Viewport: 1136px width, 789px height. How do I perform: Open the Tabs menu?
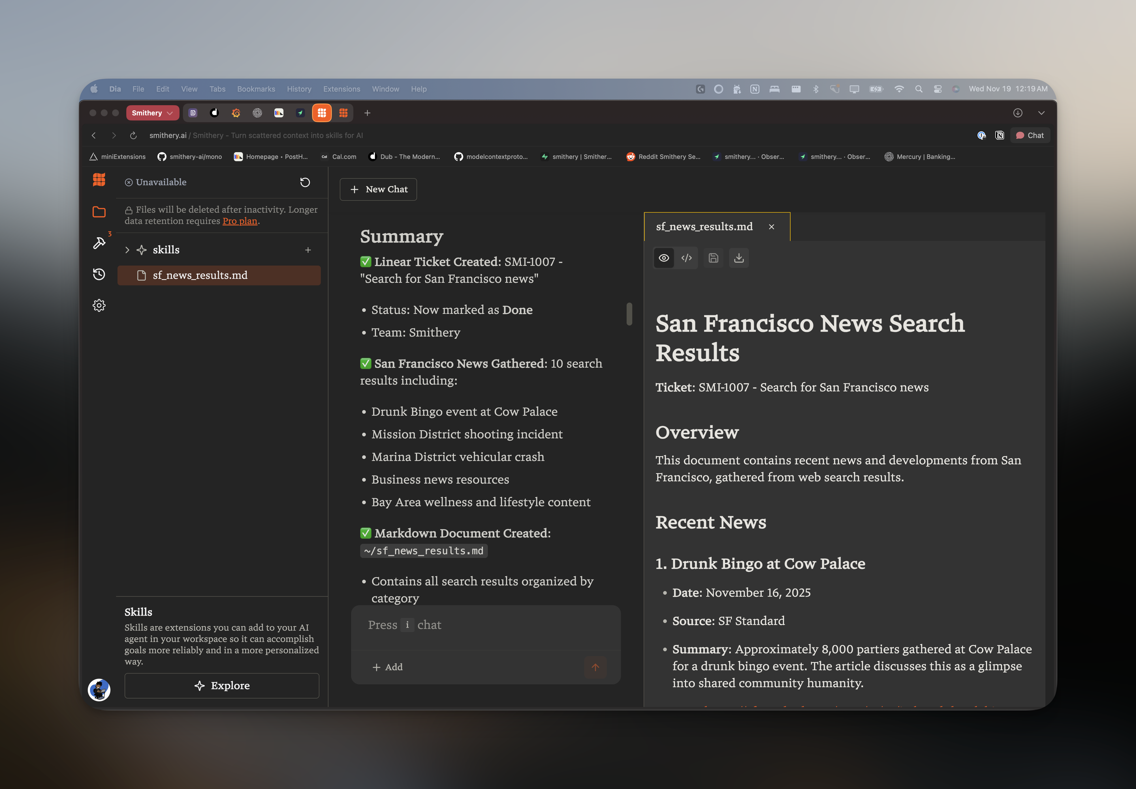[x=217, y=89]
